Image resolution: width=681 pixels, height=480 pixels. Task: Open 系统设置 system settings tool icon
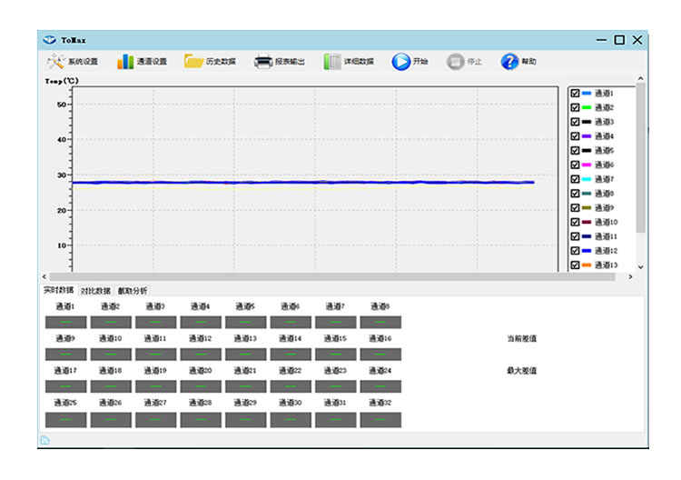[x=56, y=61]
